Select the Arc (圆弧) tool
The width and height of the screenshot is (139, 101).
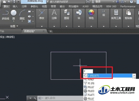tap(22, 15)
